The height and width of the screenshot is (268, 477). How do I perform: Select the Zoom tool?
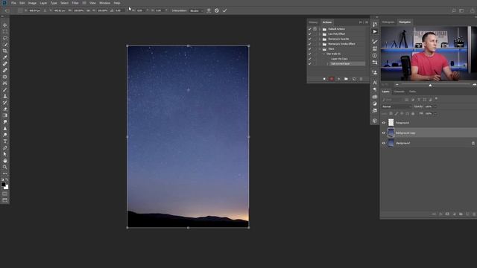click(x=5, y=167)
